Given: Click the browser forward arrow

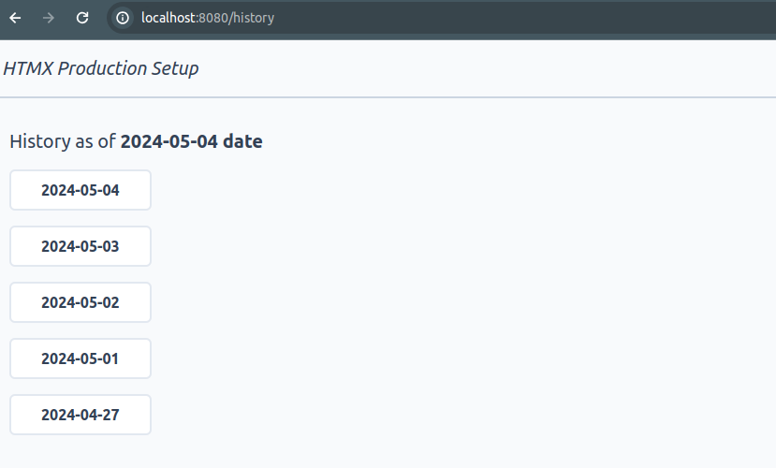Looking at the screenshot, I should (49, 19).
